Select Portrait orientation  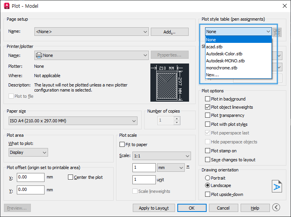(x=207, y=178)
